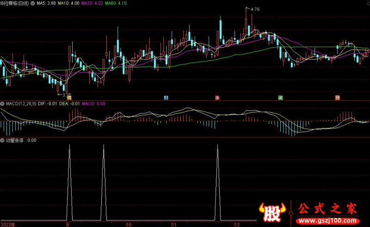Image resolution: width=370 pixels, height=227 pixels.
Task: Open dropdown beside the 华控赛格 stock title
Action: (x=32, y=3)
